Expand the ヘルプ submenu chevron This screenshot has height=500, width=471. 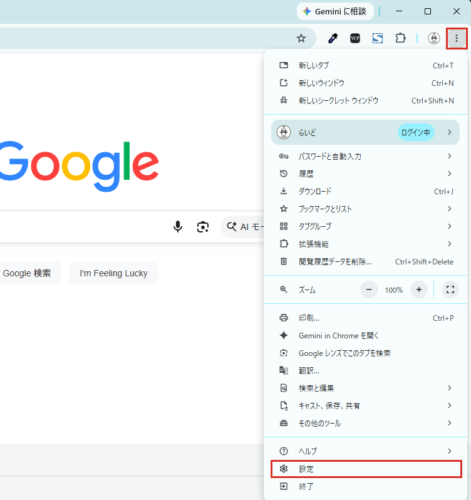pyautogui.click(x=450, y=451)
